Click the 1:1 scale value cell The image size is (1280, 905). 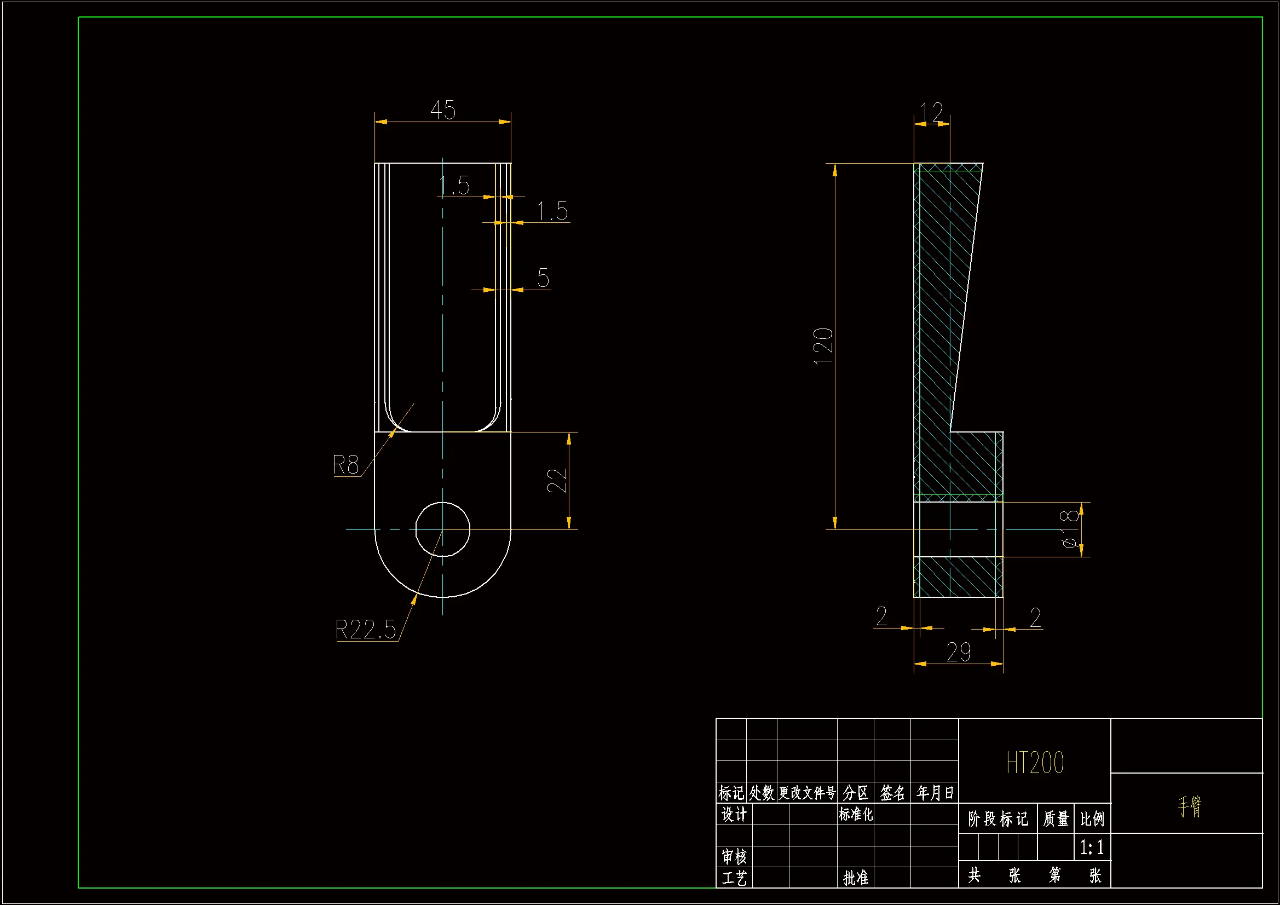(1092, 848)
